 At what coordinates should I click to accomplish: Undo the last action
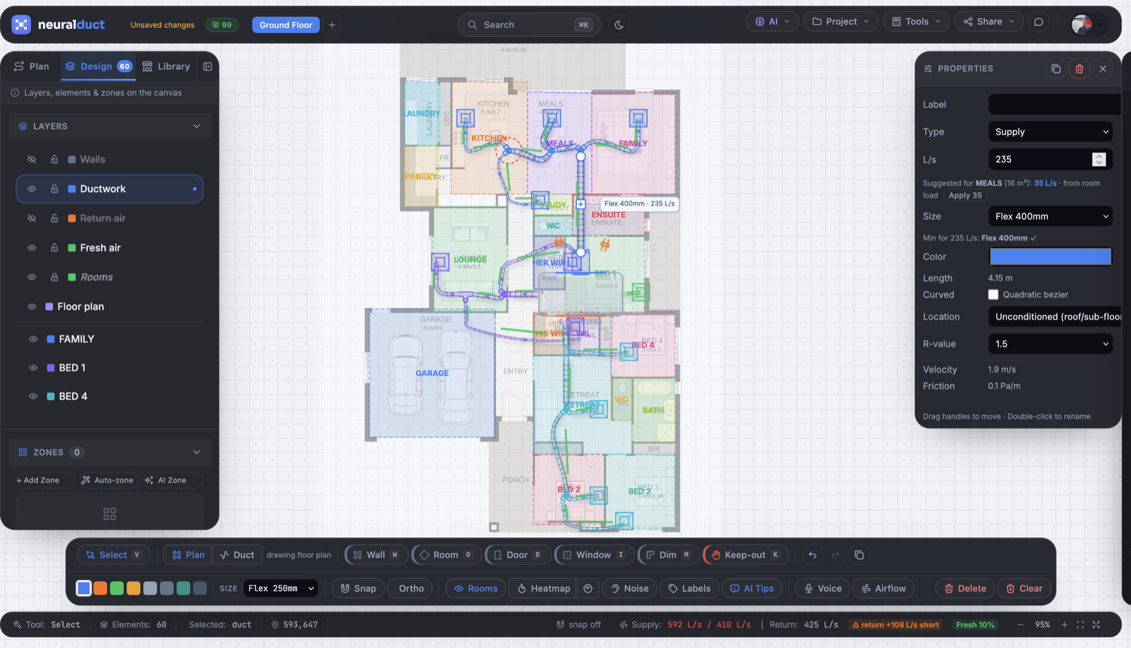point(812,555)
